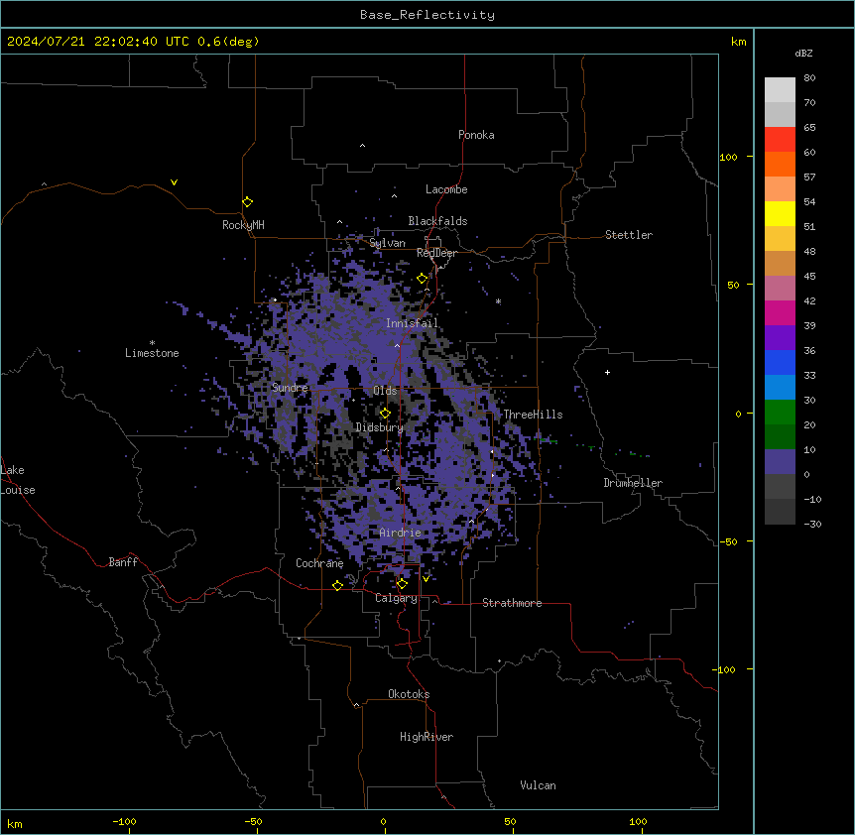
Task: Click the Drumheller label
Action: [x=633, y=483]
